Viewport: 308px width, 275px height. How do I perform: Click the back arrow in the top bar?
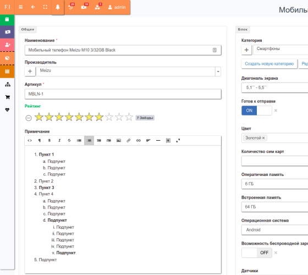[33, 7]
